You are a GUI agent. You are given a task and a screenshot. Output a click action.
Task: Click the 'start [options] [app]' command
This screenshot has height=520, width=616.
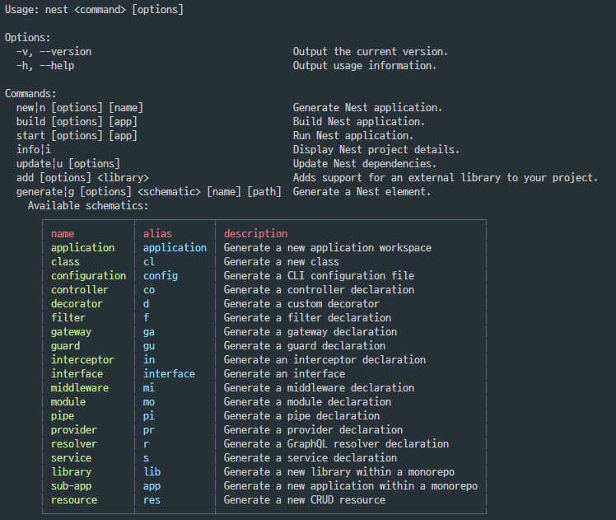tap(77, 136)
